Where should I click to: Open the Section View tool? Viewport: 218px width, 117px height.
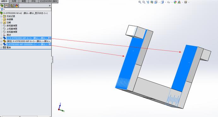click(x=152, y=2)
